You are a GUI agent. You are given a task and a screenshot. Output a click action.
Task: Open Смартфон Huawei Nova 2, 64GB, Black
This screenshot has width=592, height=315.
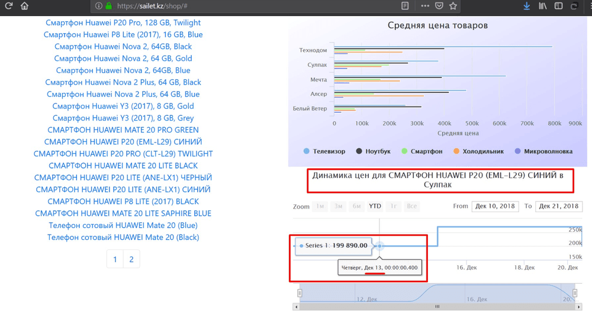tap(123, 46)
